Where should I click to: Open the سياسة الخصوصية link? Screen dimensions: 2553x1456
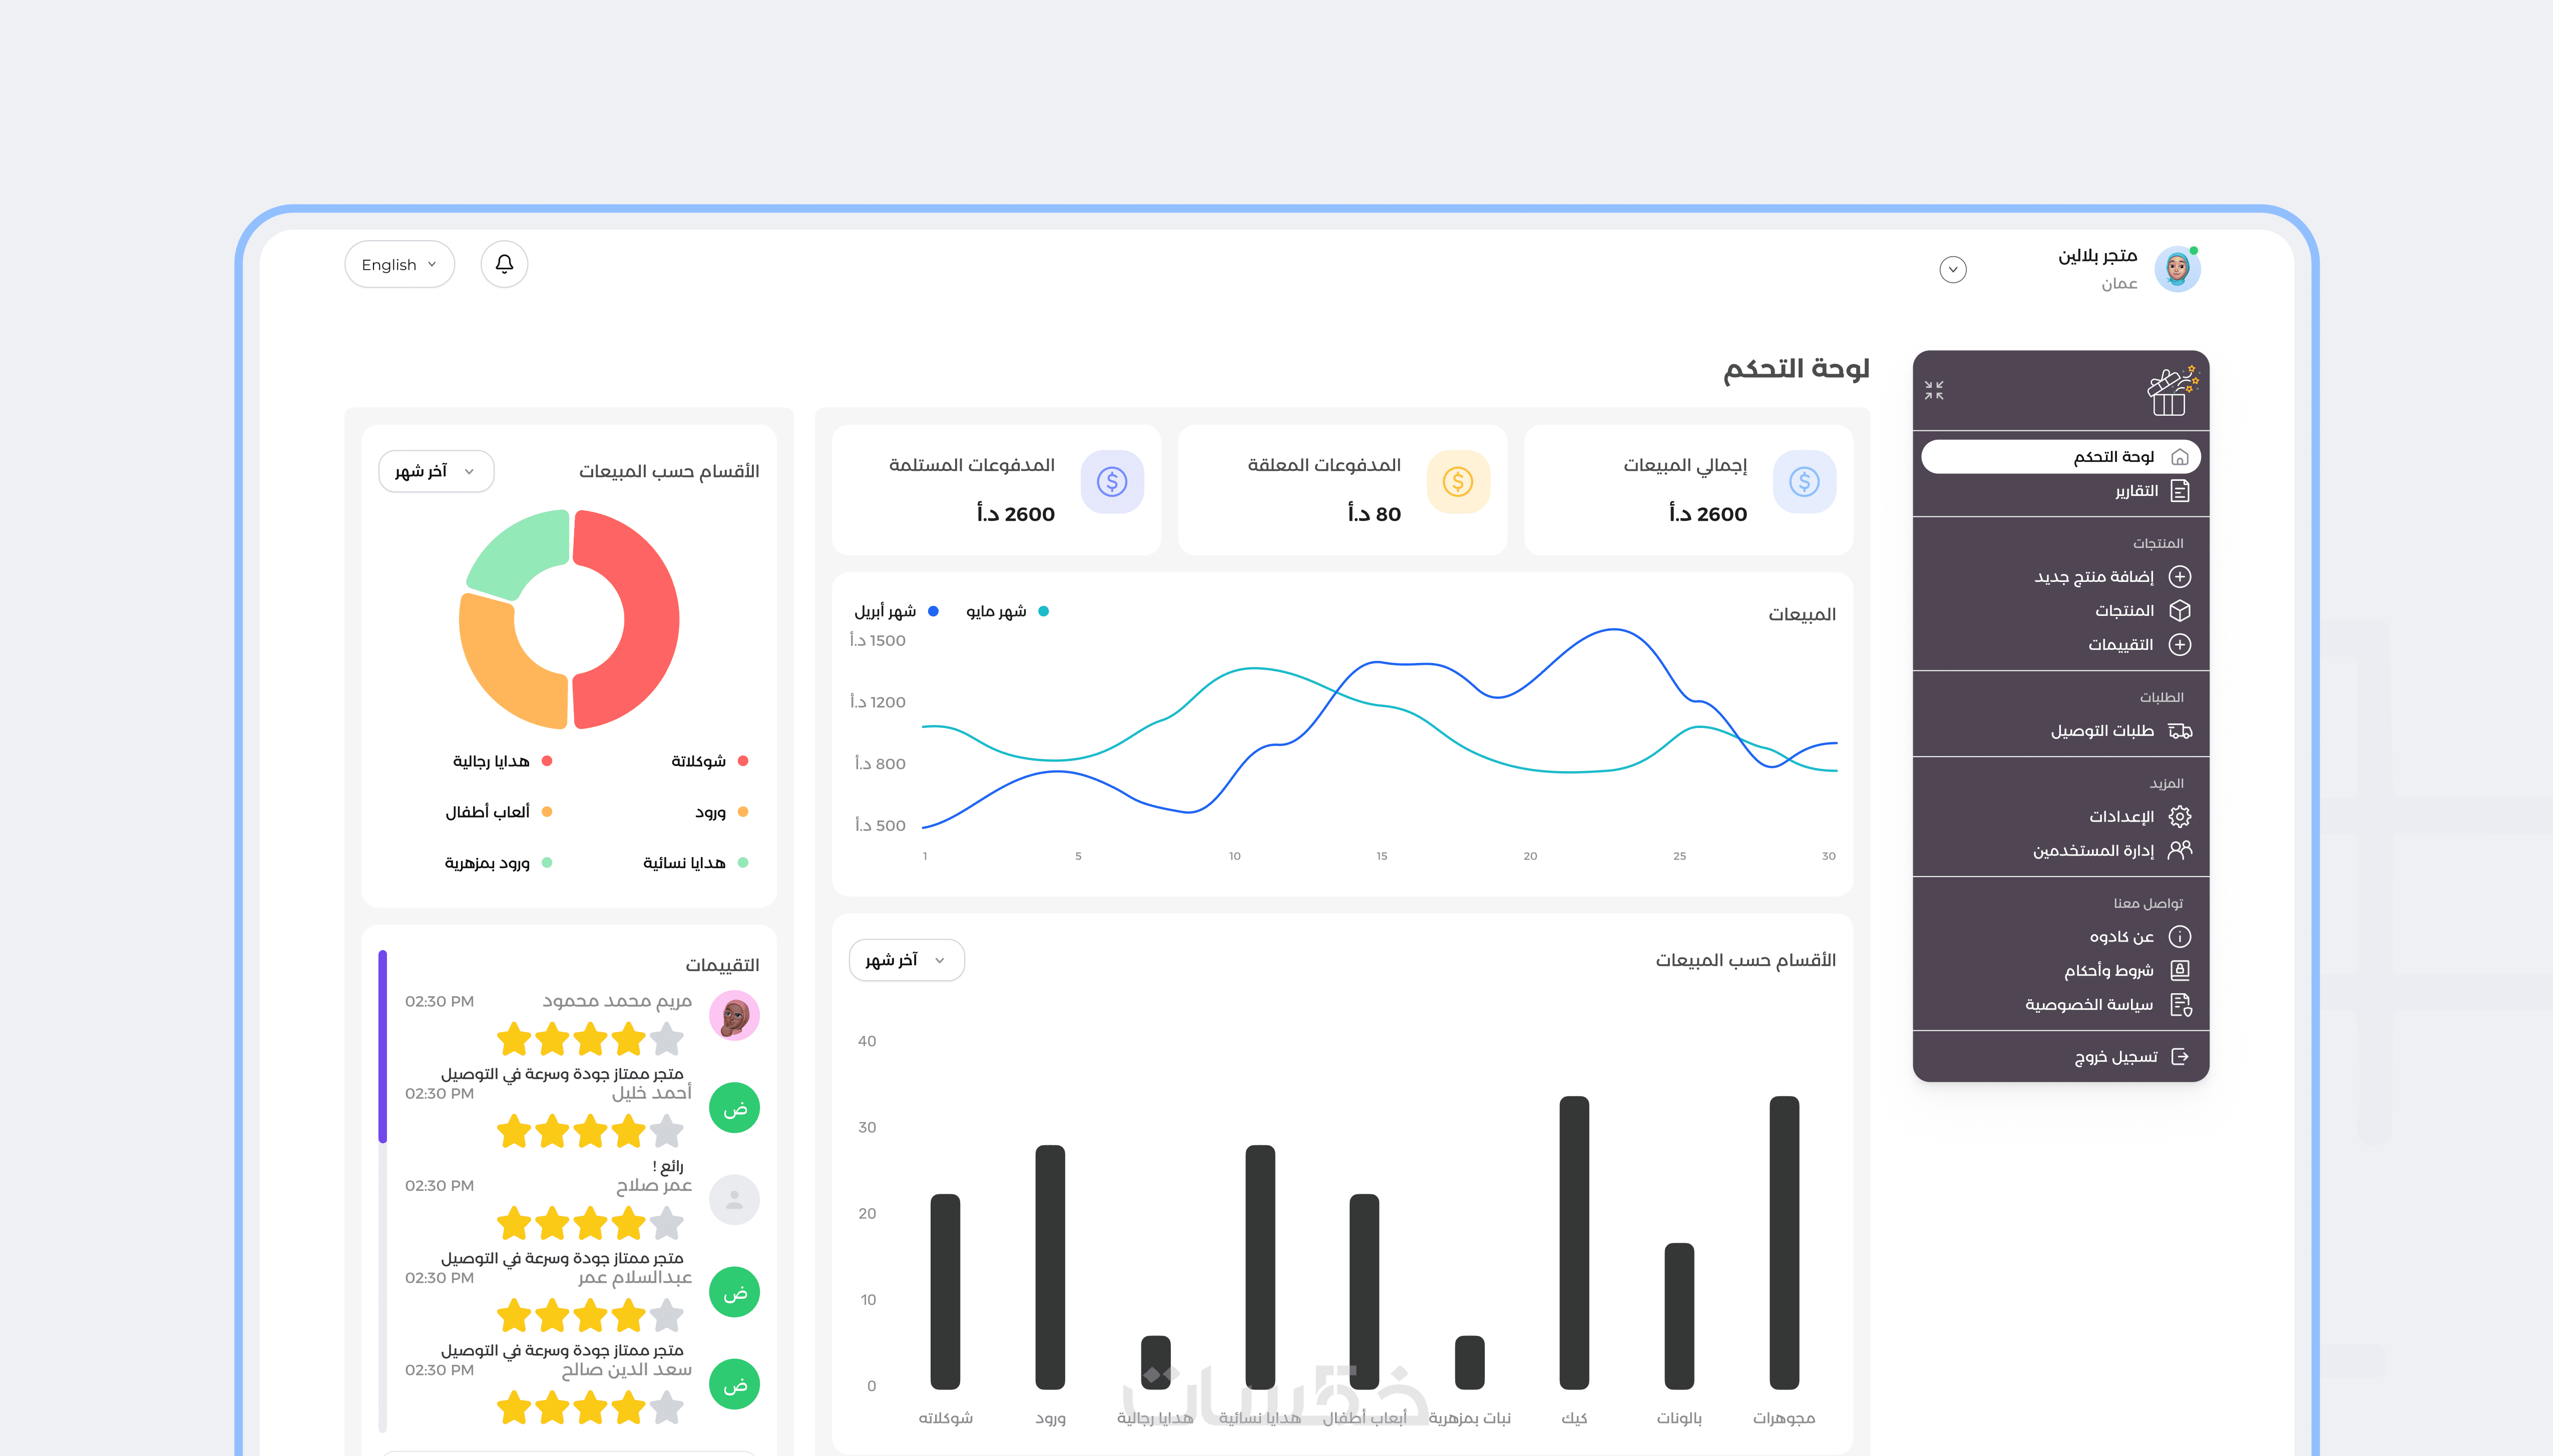pos(2089,1004)
